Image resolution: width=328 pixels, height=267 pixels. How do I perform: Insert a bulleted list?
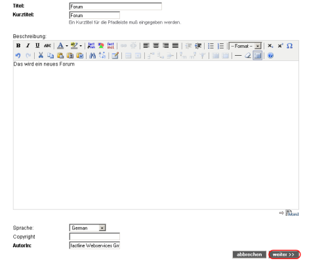tap(211, 46)
